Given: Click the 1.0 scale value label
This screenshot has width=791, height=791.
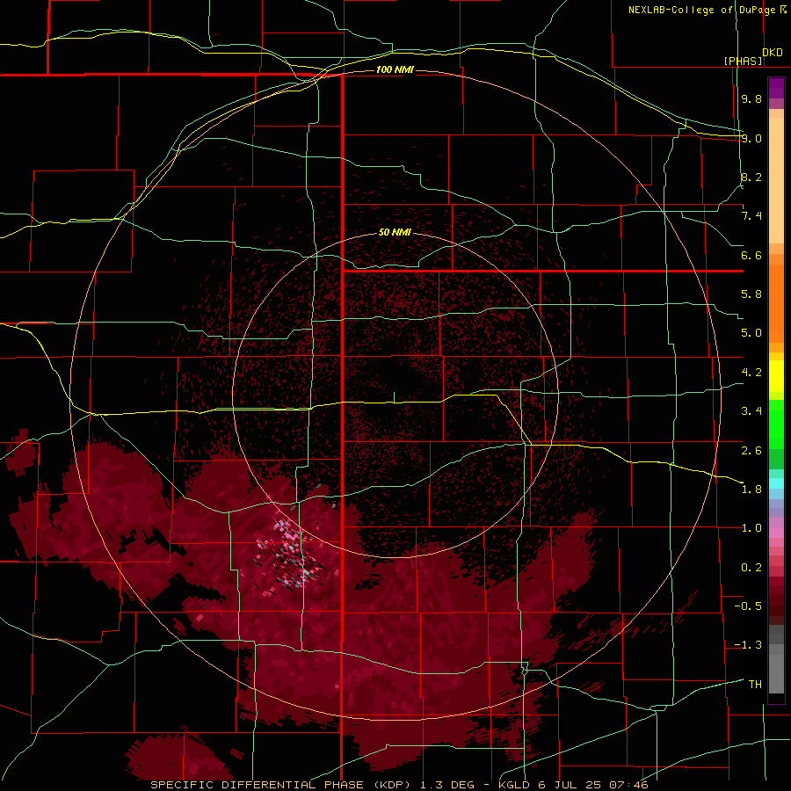Looking at the screenshot, I should point(751,528).
